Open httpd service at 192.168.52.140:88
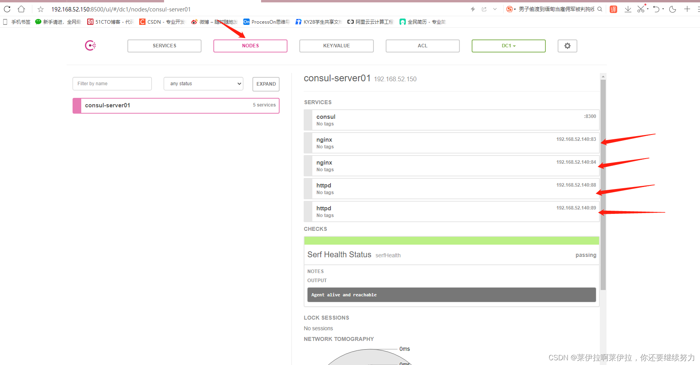 pyautogui.click(x=452, y=189)
